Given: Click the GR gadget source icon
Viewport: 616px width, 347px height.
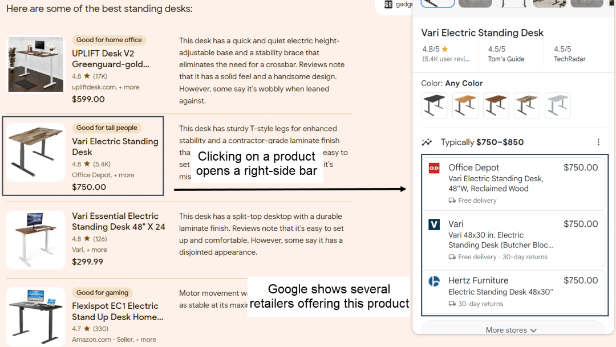Looking at the screenshot, I should pyautogui.click(x=388, y=5).
